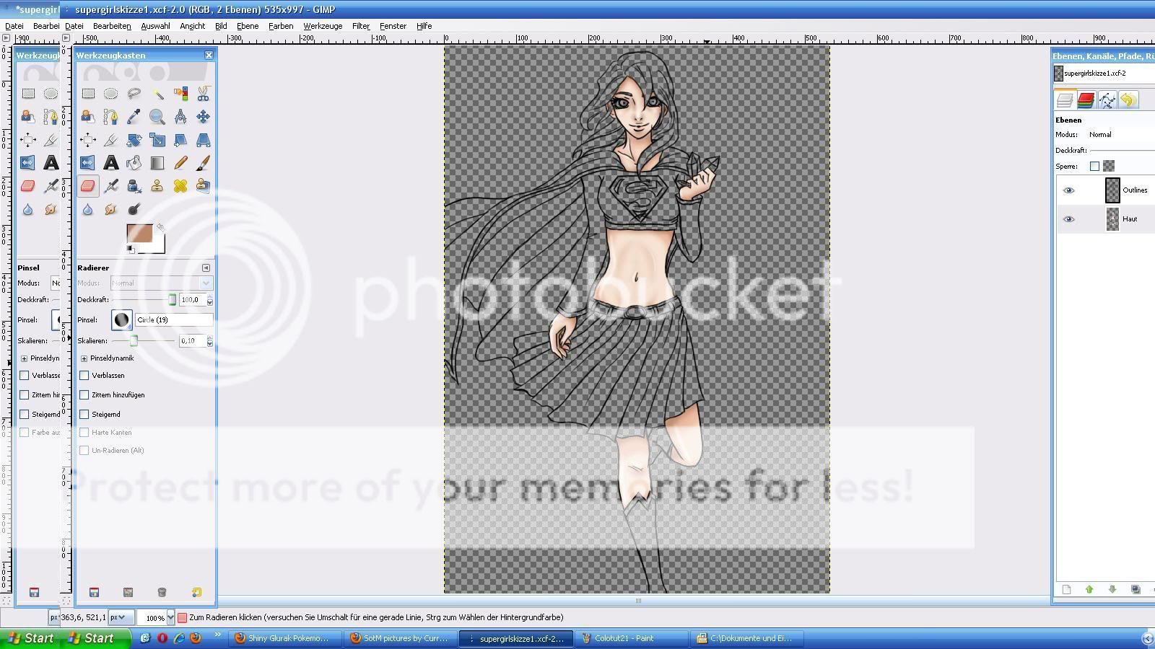Viewport: 1155px width, 649px height.
Task: Select the Color Picker eyedropper tool
Action: click(x=134, y=117)
